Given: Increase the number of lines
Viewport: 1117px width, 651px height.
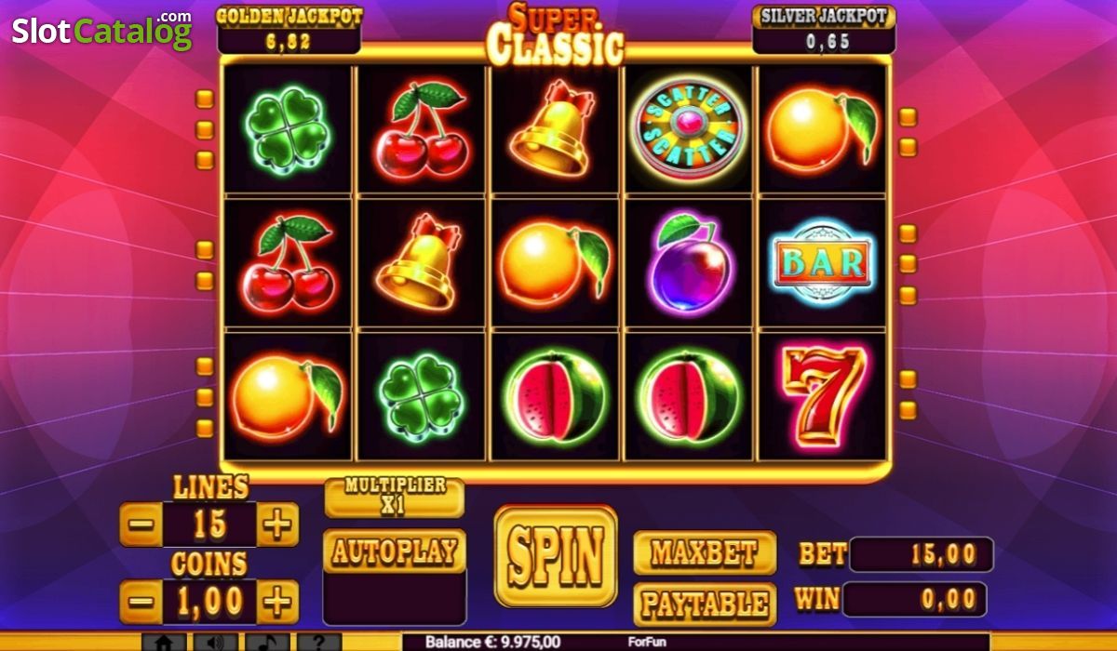Looking at the screenshot, I should [x=277, y=525].
